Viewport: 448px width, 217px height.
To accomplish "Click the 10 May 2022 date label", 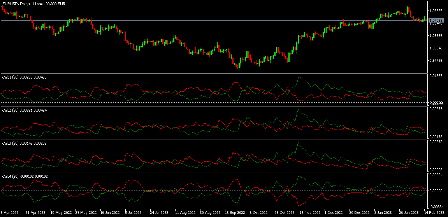I will (61, 213).
